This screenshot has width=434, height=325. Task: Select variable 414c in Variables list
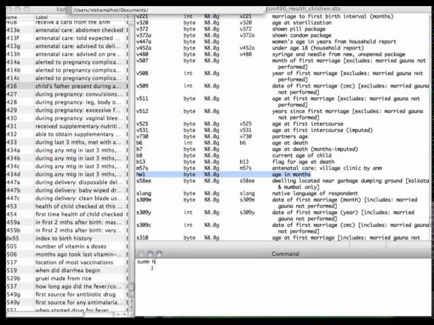point(67,79)
